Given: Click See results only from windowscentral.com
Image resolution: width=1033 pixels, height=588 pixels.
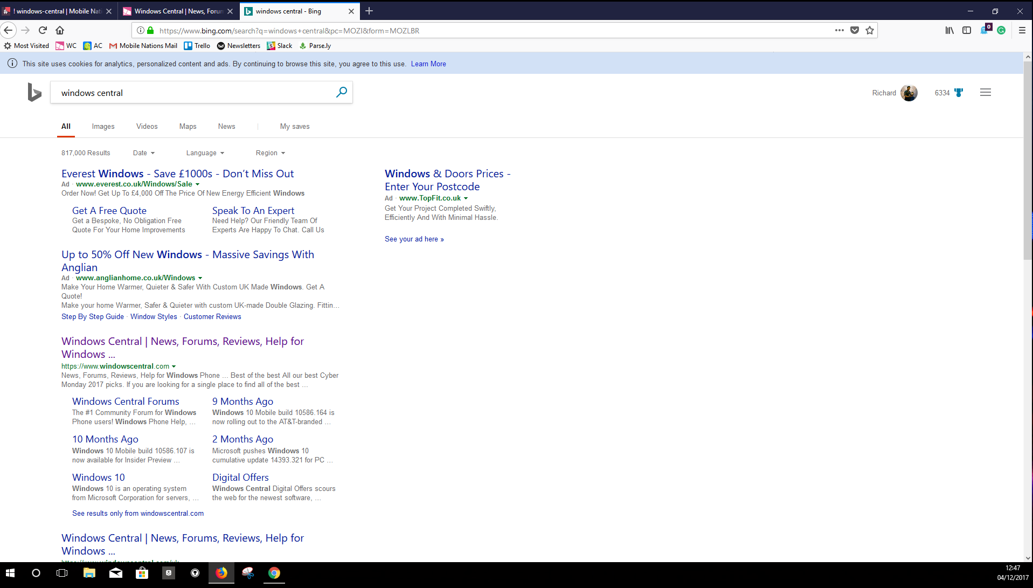Looking at the screenshot, I should click(x=138, y=513).
